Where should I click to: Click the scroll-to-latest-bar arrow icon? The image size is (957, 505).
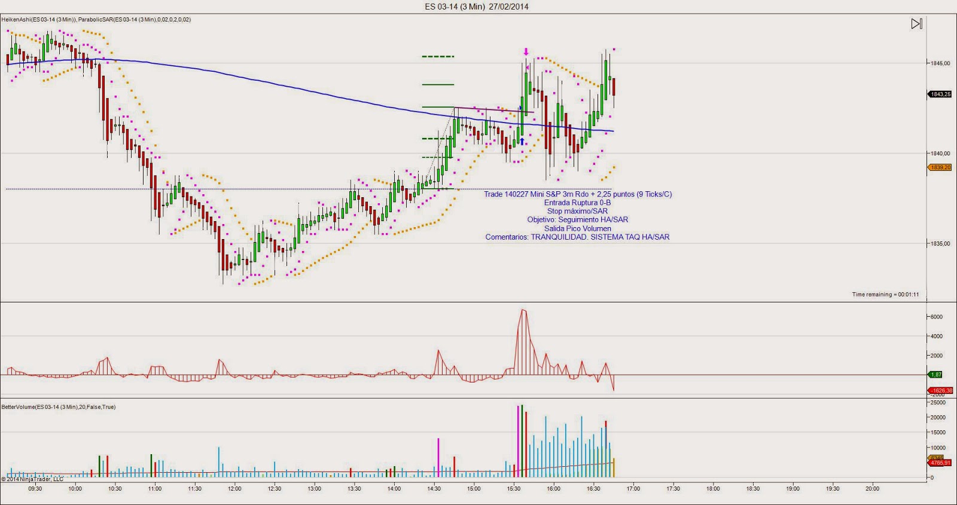click(916, 24)
